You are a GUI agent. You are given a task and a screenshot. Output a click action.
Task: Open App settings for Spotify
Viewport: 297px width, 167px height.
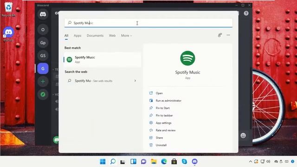(163, 123)
